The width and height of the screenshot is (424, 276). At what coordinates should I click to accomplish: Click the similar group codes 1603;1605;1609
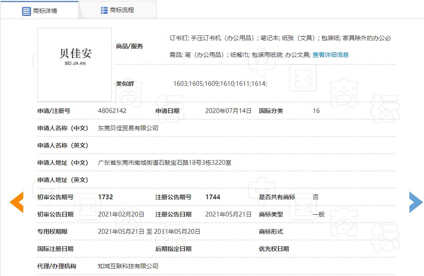220,84
